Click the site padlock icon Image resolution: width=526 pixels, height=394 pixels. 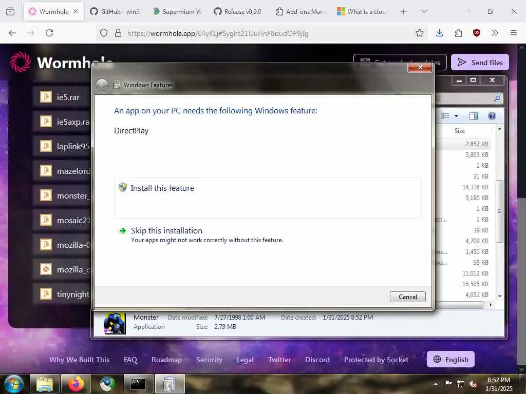118,33
